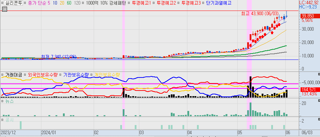The width and height of the screenshot is (320, 137).
Task: Select the gray 120-day moving average label
Action: tap(77, 3)
